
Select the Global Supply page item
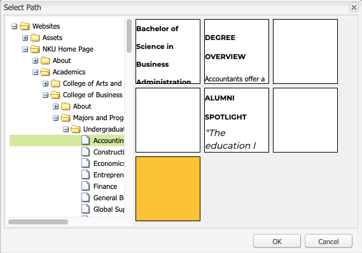[x=109, y=209]
